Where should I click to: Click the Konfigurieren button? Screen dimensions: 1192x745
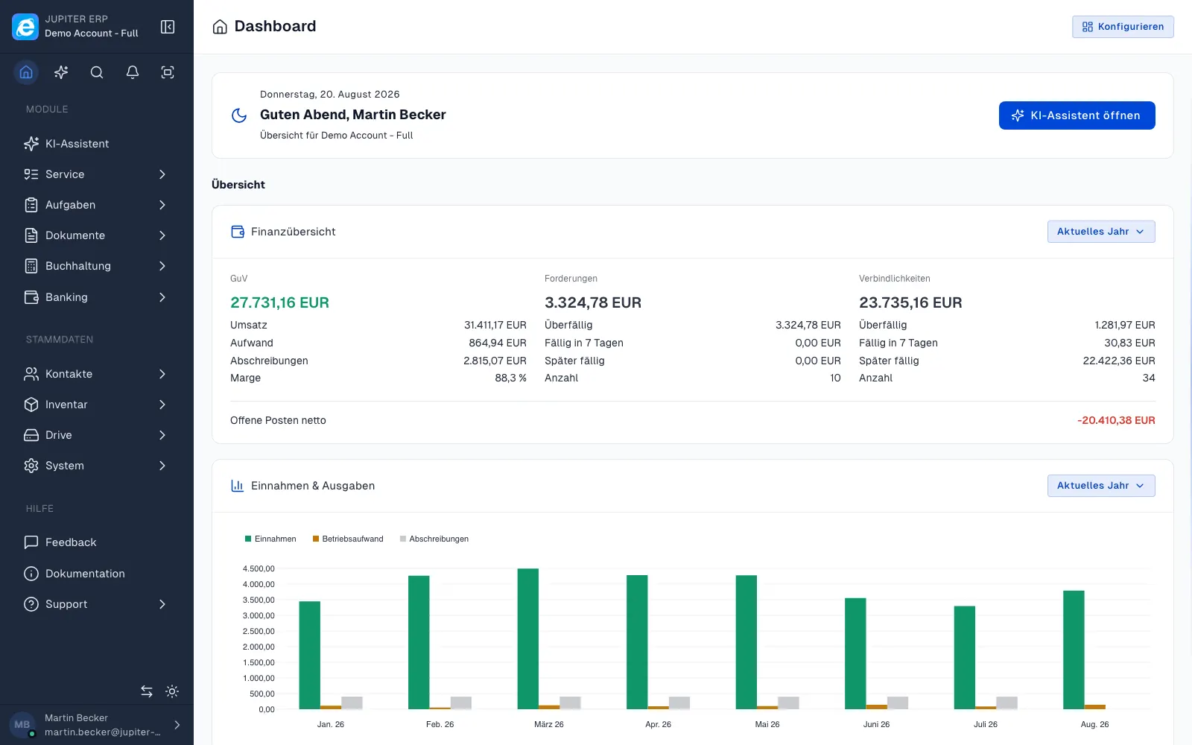(x=1123, y=27)
